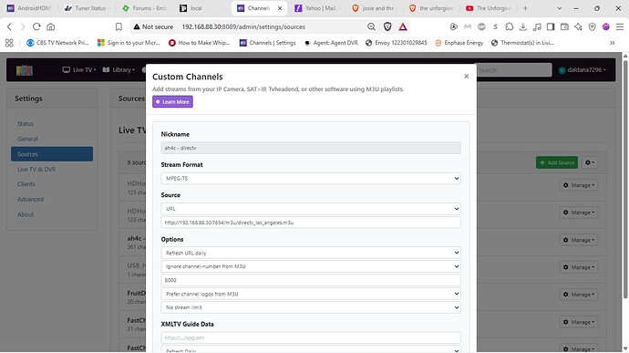Reload the page with refresh icon
Image resolution: width=629 pixels, height=353 pixels.
(x=36, y=26)
